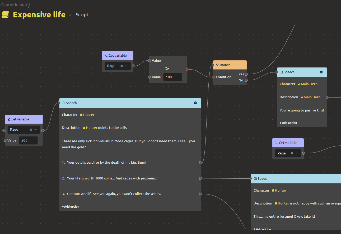
Task: Click the Gamedesign breadcrumb link
Action: click(14, 4)
